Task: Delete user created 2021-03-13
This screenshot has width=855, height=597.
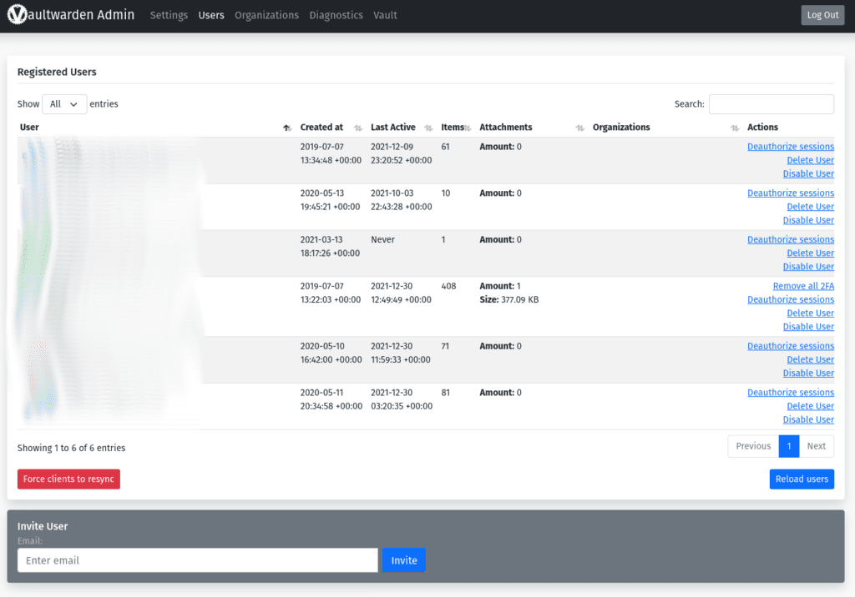Action: pos(810,253)
